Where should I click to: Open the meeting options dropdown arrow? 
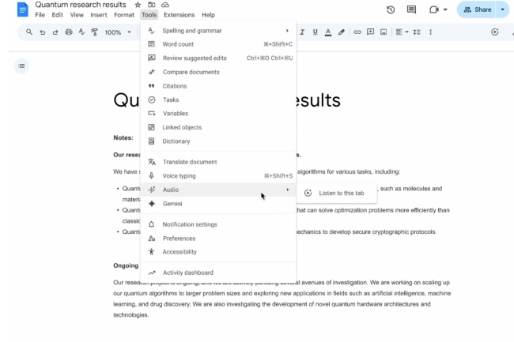445,9
